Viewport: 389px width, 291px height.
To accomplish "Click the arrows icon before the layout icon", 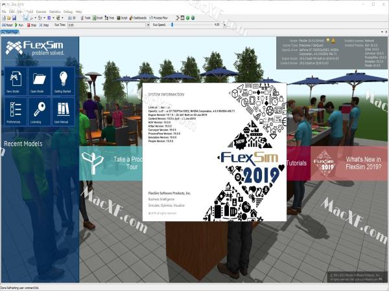I will 178,18.
